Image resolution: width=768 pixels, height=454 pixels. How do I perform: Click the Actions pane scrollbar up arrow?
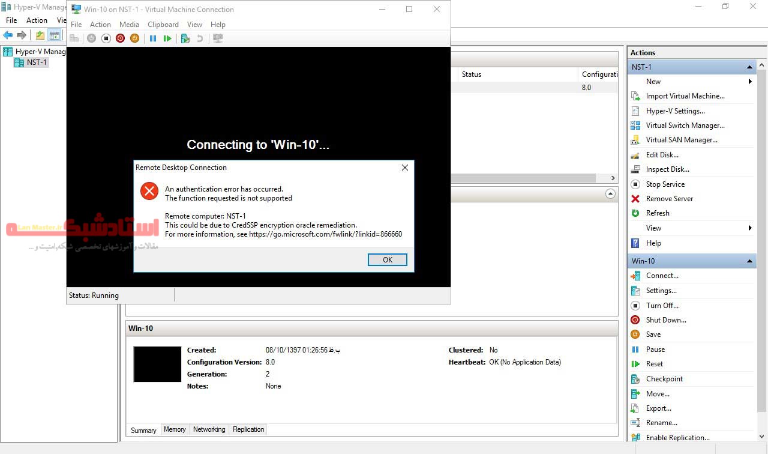pyautogui.click(x=762, y=65)
